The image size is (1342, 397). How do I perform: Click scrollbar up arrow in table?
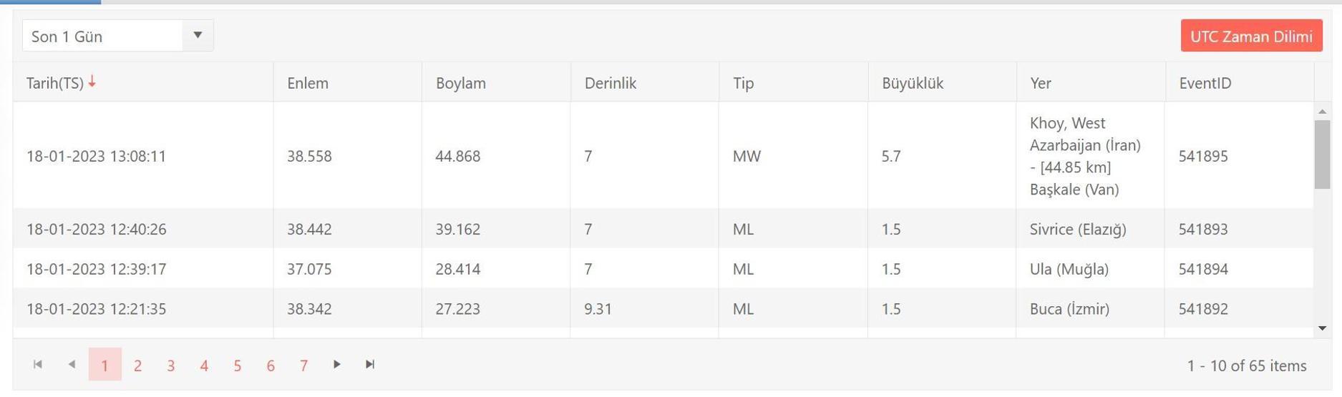pos(1322,112)
